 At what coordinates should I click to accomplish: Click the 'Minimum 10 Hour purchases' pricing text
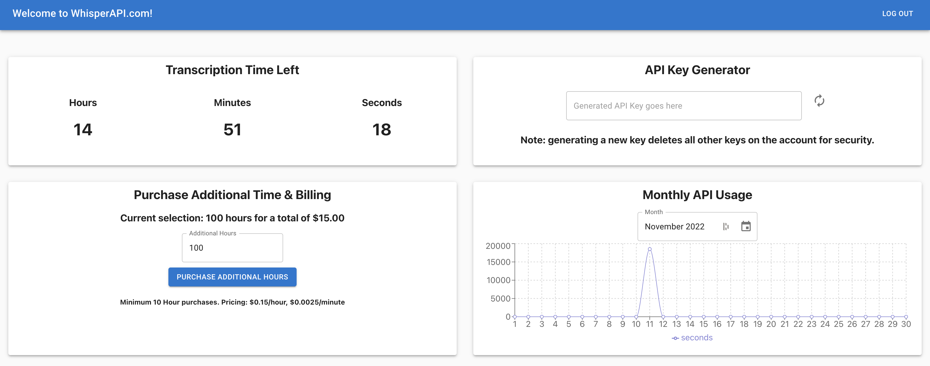tap(232, 302)
